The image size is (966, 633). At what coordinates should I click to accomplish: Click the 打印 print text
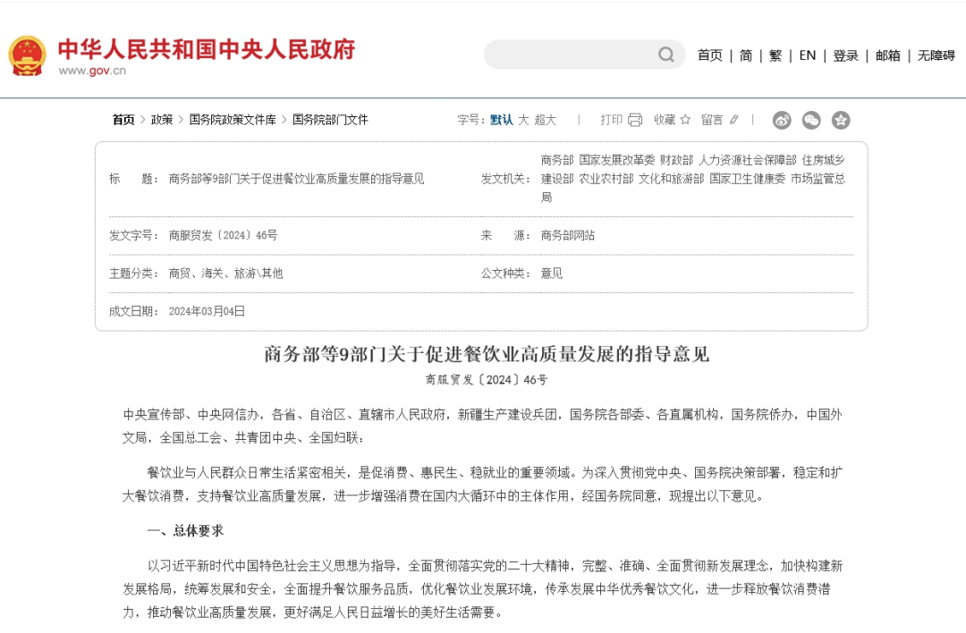pyautogui.click(x=612, y=120)
